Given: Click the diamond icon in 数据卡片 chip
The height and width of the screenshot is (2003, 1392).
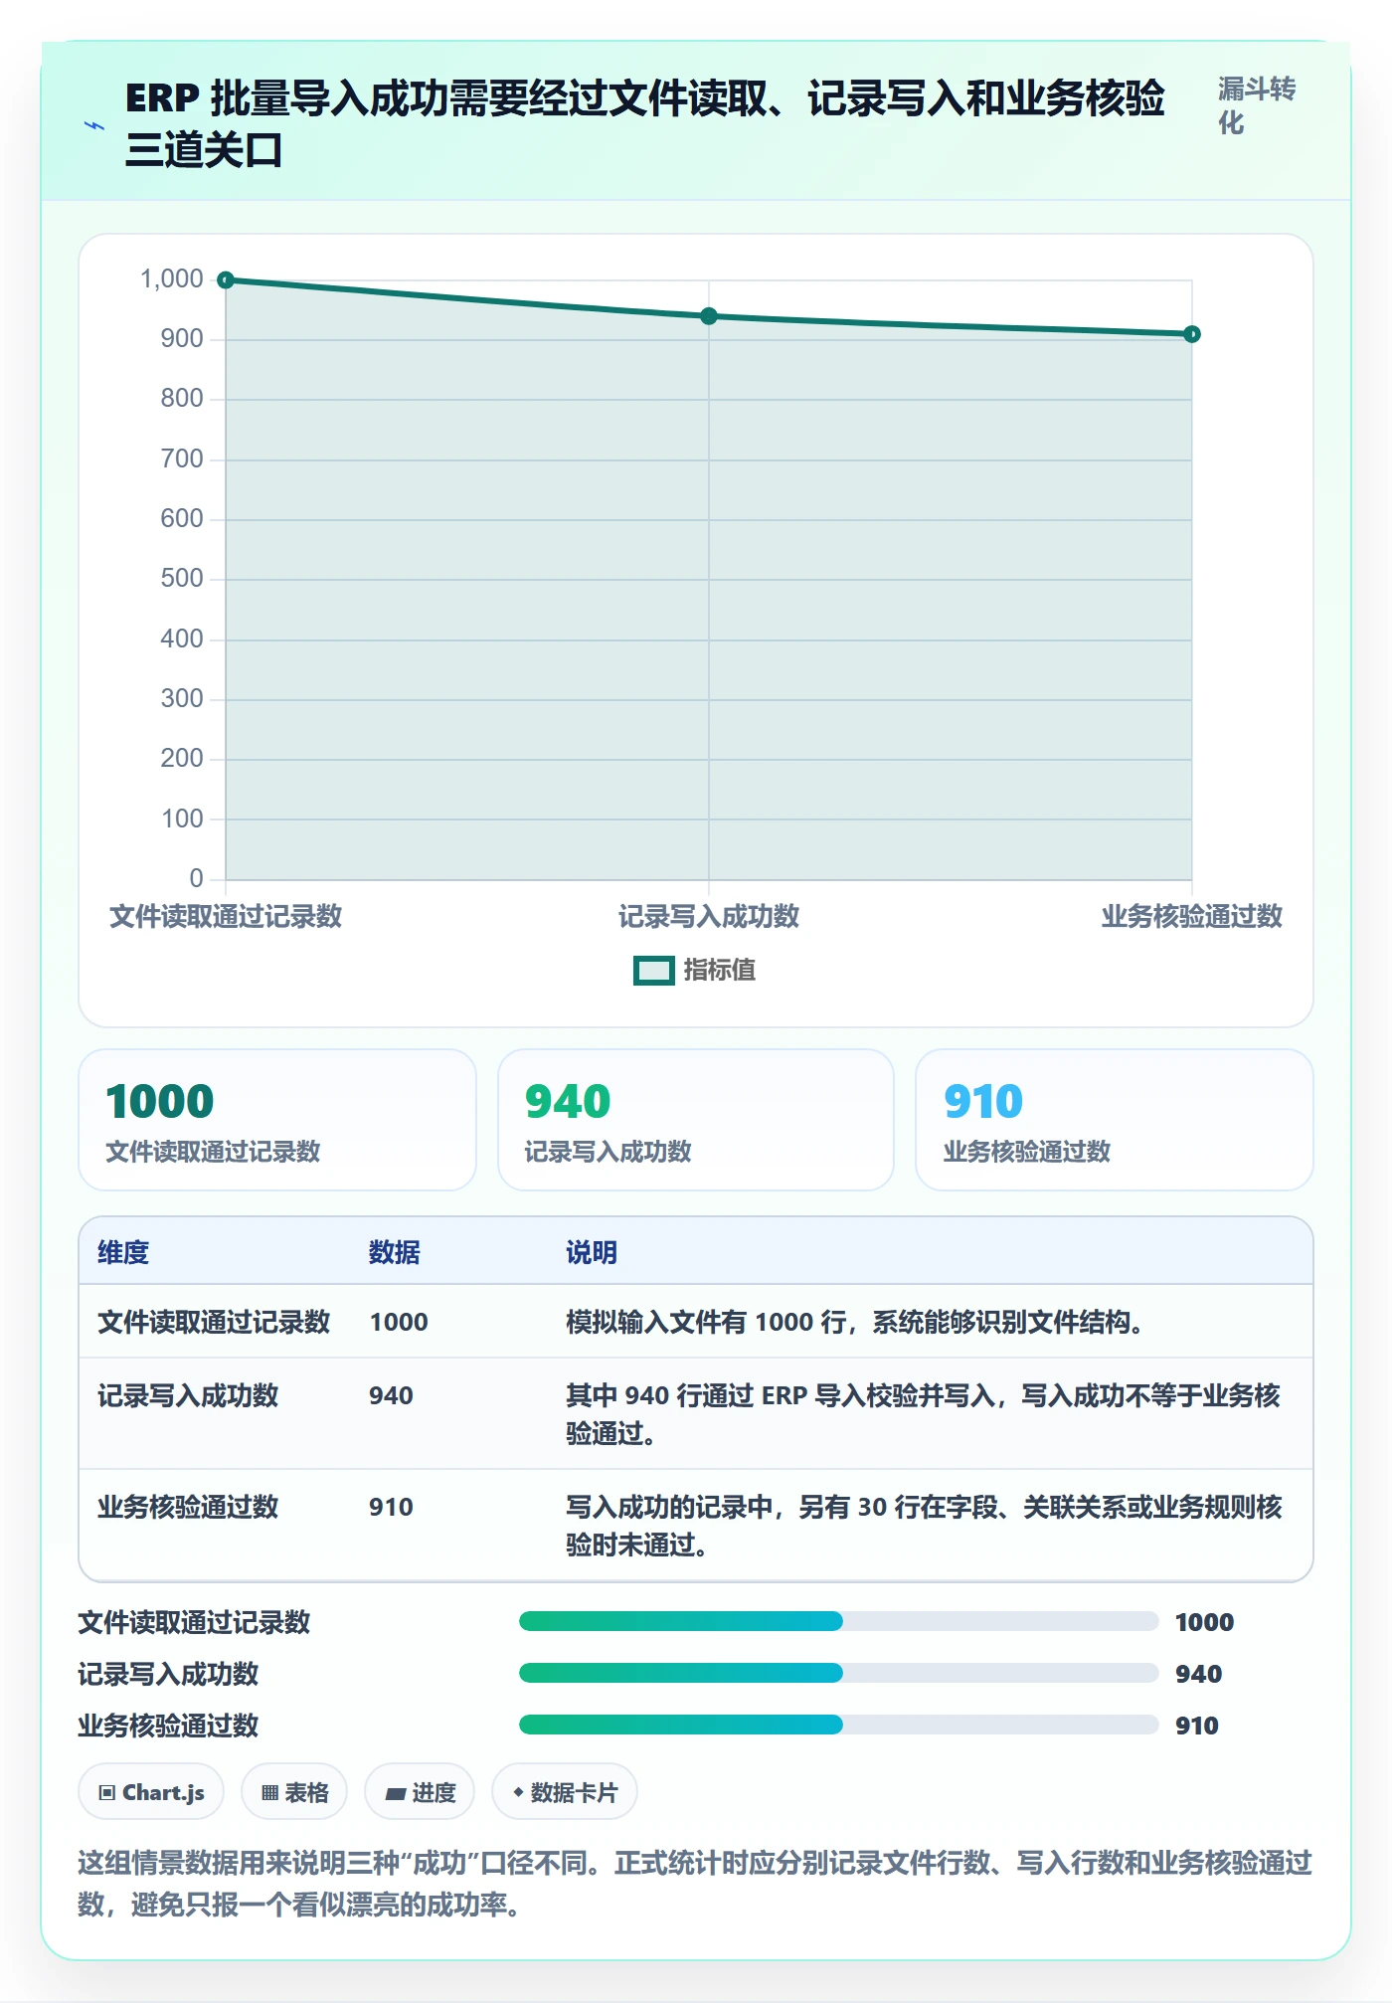Looking at the screenshot, I should pos(518,1792).
